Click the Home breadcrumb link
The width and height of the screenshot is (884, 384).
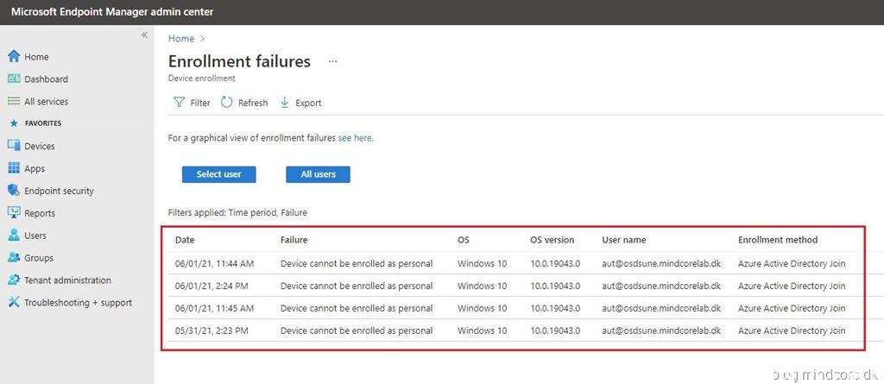[x=181, y=39]
